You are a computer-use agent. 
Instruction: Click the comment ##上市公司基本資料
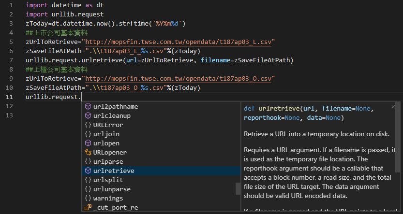click(x=57, y=33)
